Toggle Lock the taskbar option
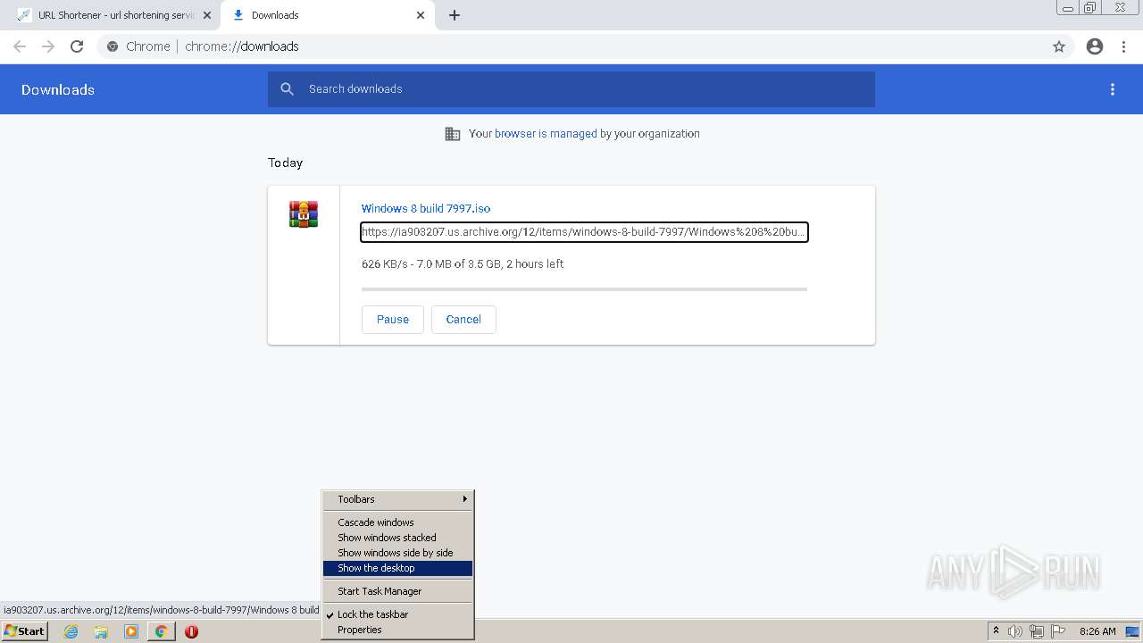The image size is (1143, 643). [x=397, y=614]
